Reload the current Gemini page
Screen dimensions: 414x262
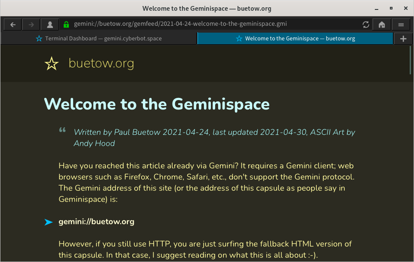pyautogui.click(x=366, y=24)
